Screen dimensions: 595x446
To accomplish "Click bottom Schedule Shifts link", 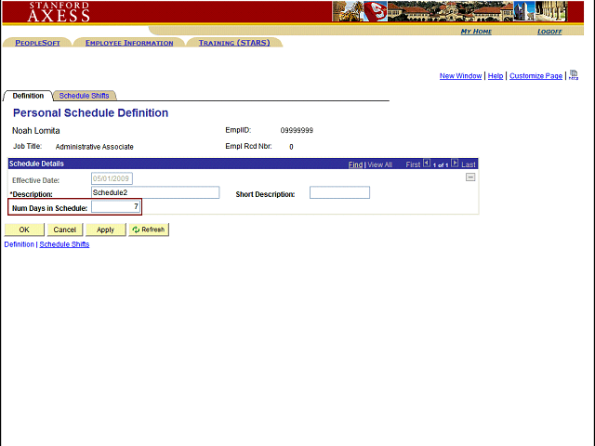I will tap(64, 244).
